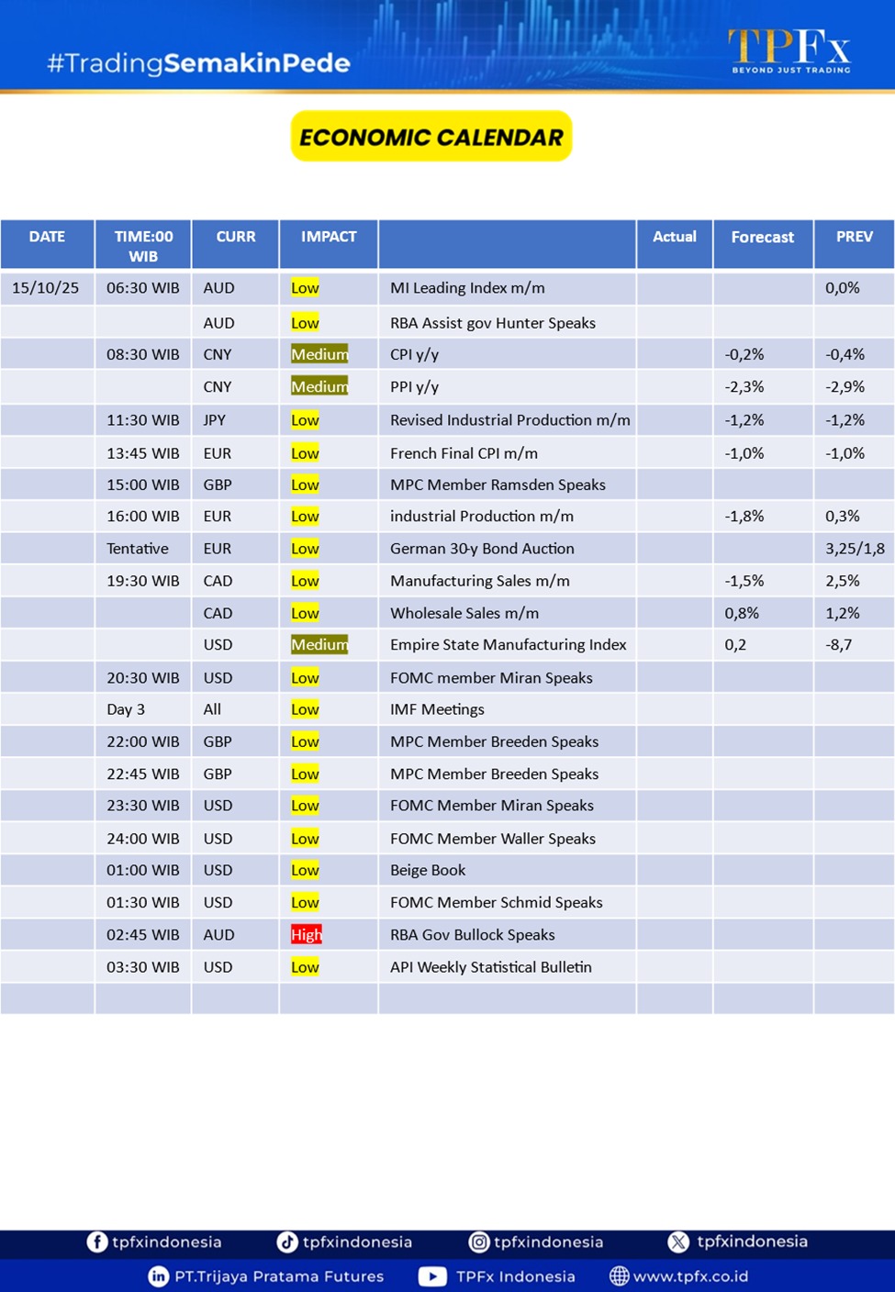Viewport: 895px width, 1292px height.
Task: Click the 15/10/25 date cell
Action: 46,287
